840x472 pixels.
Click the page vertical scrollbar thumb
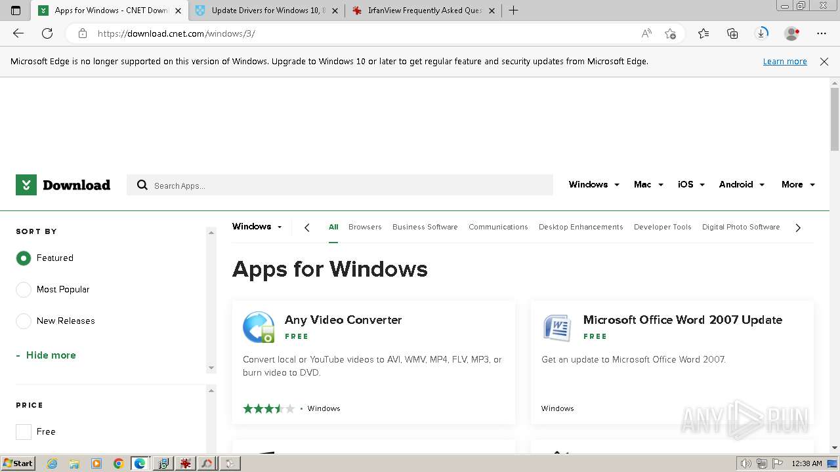pos(835,119)
